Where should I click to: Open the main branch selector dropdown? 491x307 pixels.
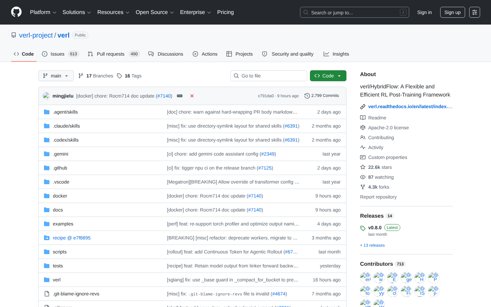[56, 76]
